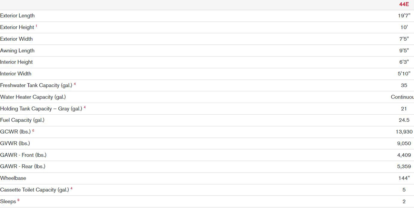The height and width of the screenshot is (208, 414).
Task: Click footnote 4 next to Cassette Toilet Capacity
Action: pos(71,188)
